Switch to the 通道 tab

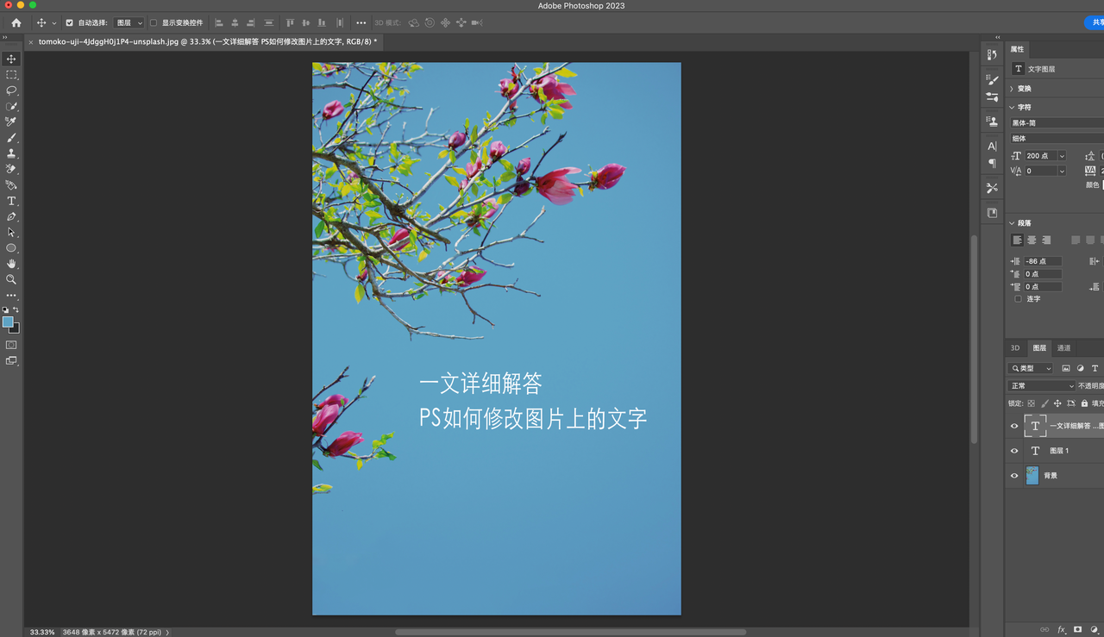(x=1064, y=348)
